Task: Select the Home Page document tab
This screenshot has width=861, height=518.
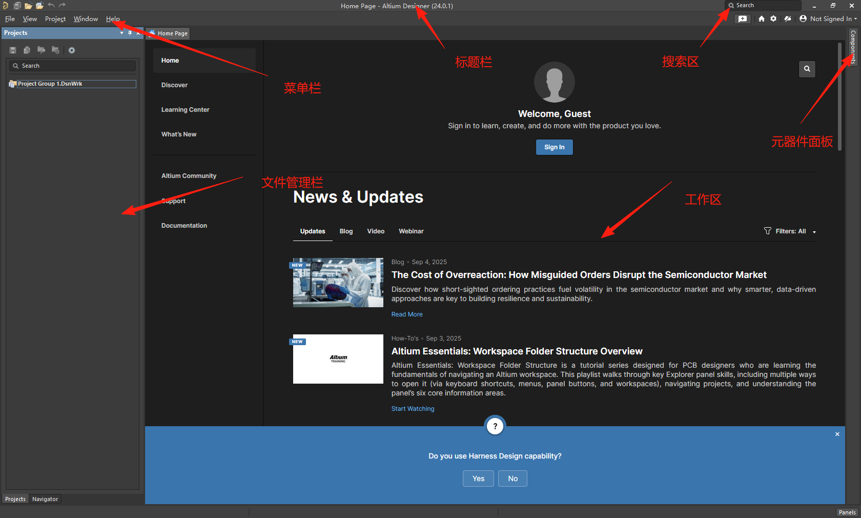Action: click(x=169, y=33)
